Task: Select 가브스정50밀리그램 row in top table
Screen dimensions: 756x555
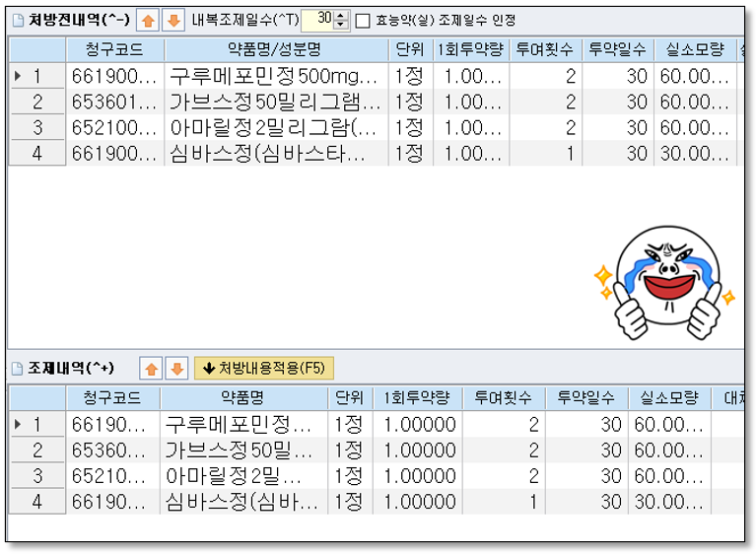Action: click(x=276, y=101)
